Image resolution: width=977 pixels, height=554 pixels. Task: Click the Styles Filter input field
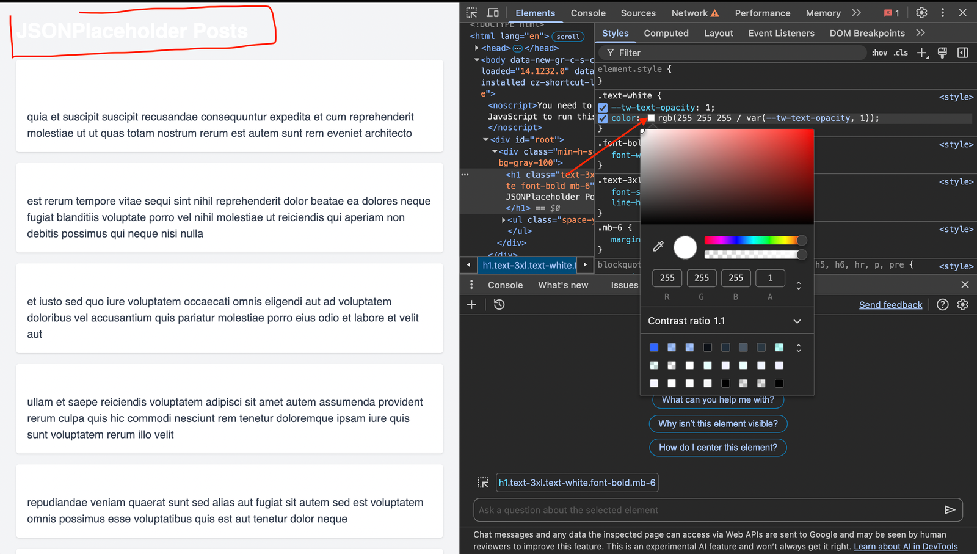pos(732,53)
